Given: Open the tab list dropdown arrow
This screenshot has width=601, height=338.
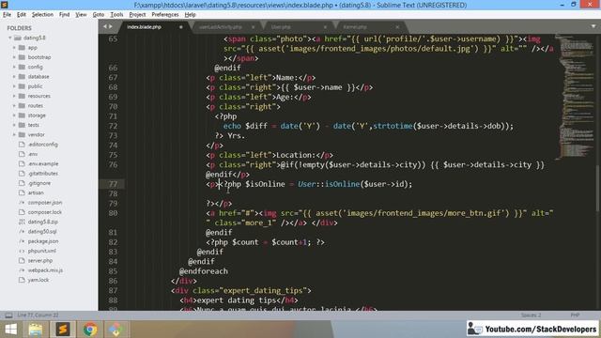Looking at the screenshot, I should 593,26.
